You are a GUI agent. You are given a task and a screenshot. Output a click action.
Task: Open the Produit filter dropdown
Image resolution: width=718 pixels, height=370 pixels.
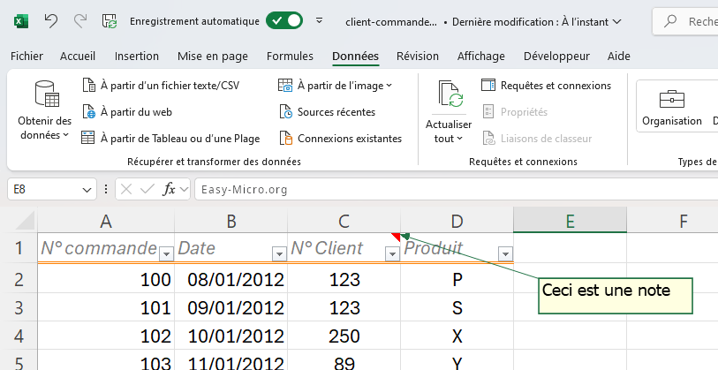pos(505,253)
